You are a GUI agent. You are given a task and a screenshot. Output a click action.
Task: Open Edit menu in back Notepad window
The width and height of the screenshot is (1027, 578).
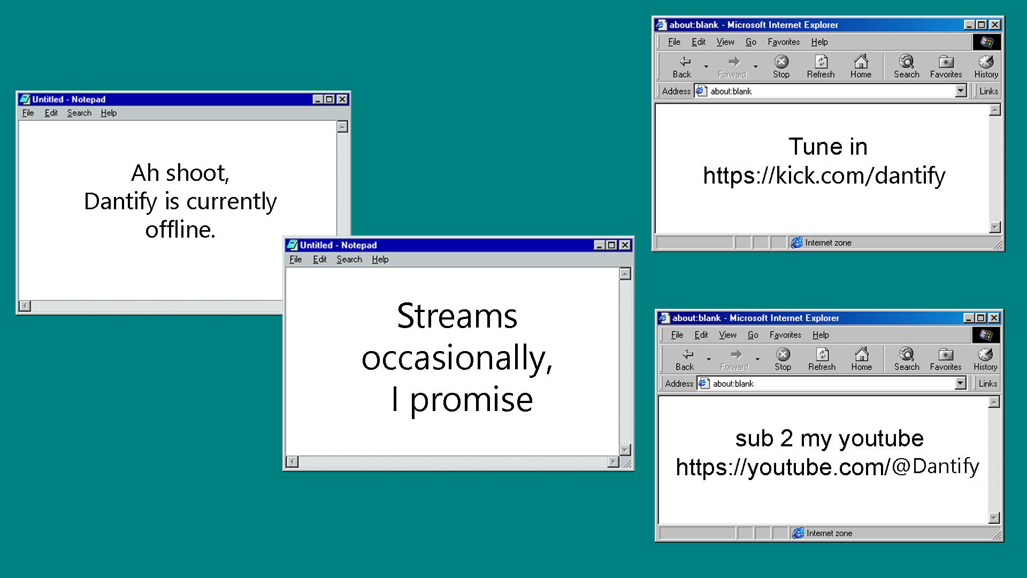51,113
